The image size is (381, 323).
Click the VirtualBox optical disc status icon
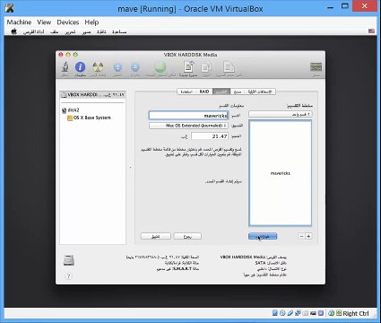282,313
